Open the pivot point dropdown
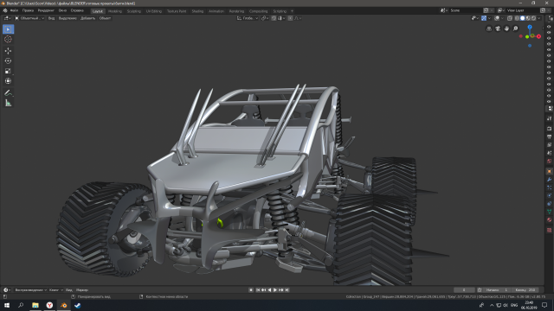Image resolution: width=554 pixels, height=311 pixels. click(265, 18)
